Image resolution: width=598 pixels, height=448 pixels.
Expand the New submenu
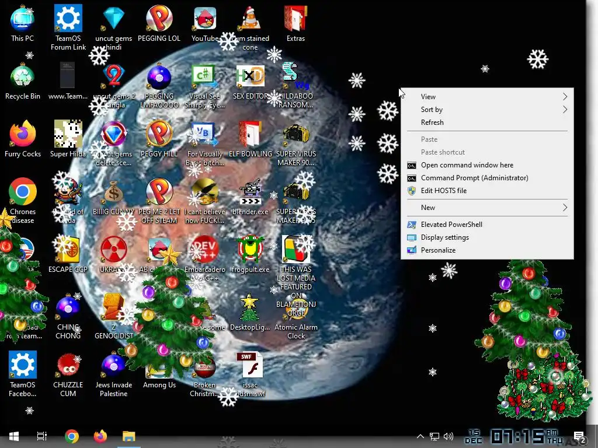[487, 208]
